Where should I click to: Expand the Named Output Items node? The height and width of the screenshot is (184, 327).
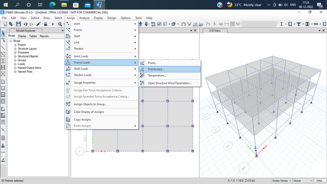pos(15,68)
